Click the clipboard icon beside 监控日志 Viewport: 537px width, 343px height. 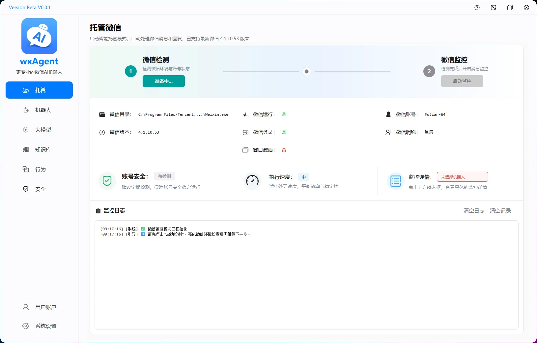coord(98,211)
